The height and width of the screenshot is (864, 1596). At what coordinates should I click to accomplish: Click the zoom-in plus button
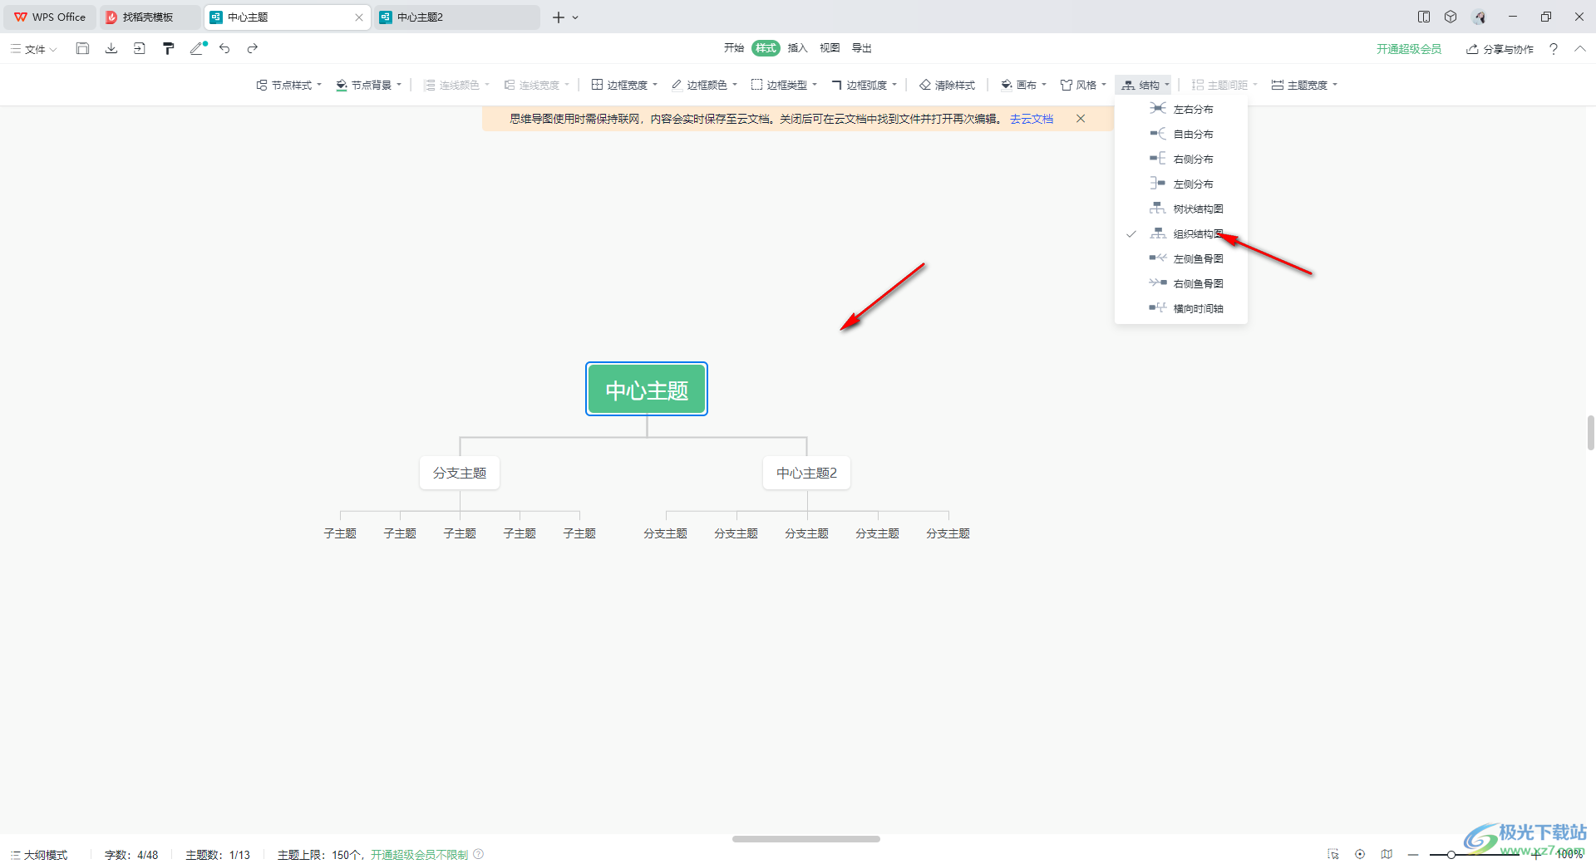[x=1536, y=854]
